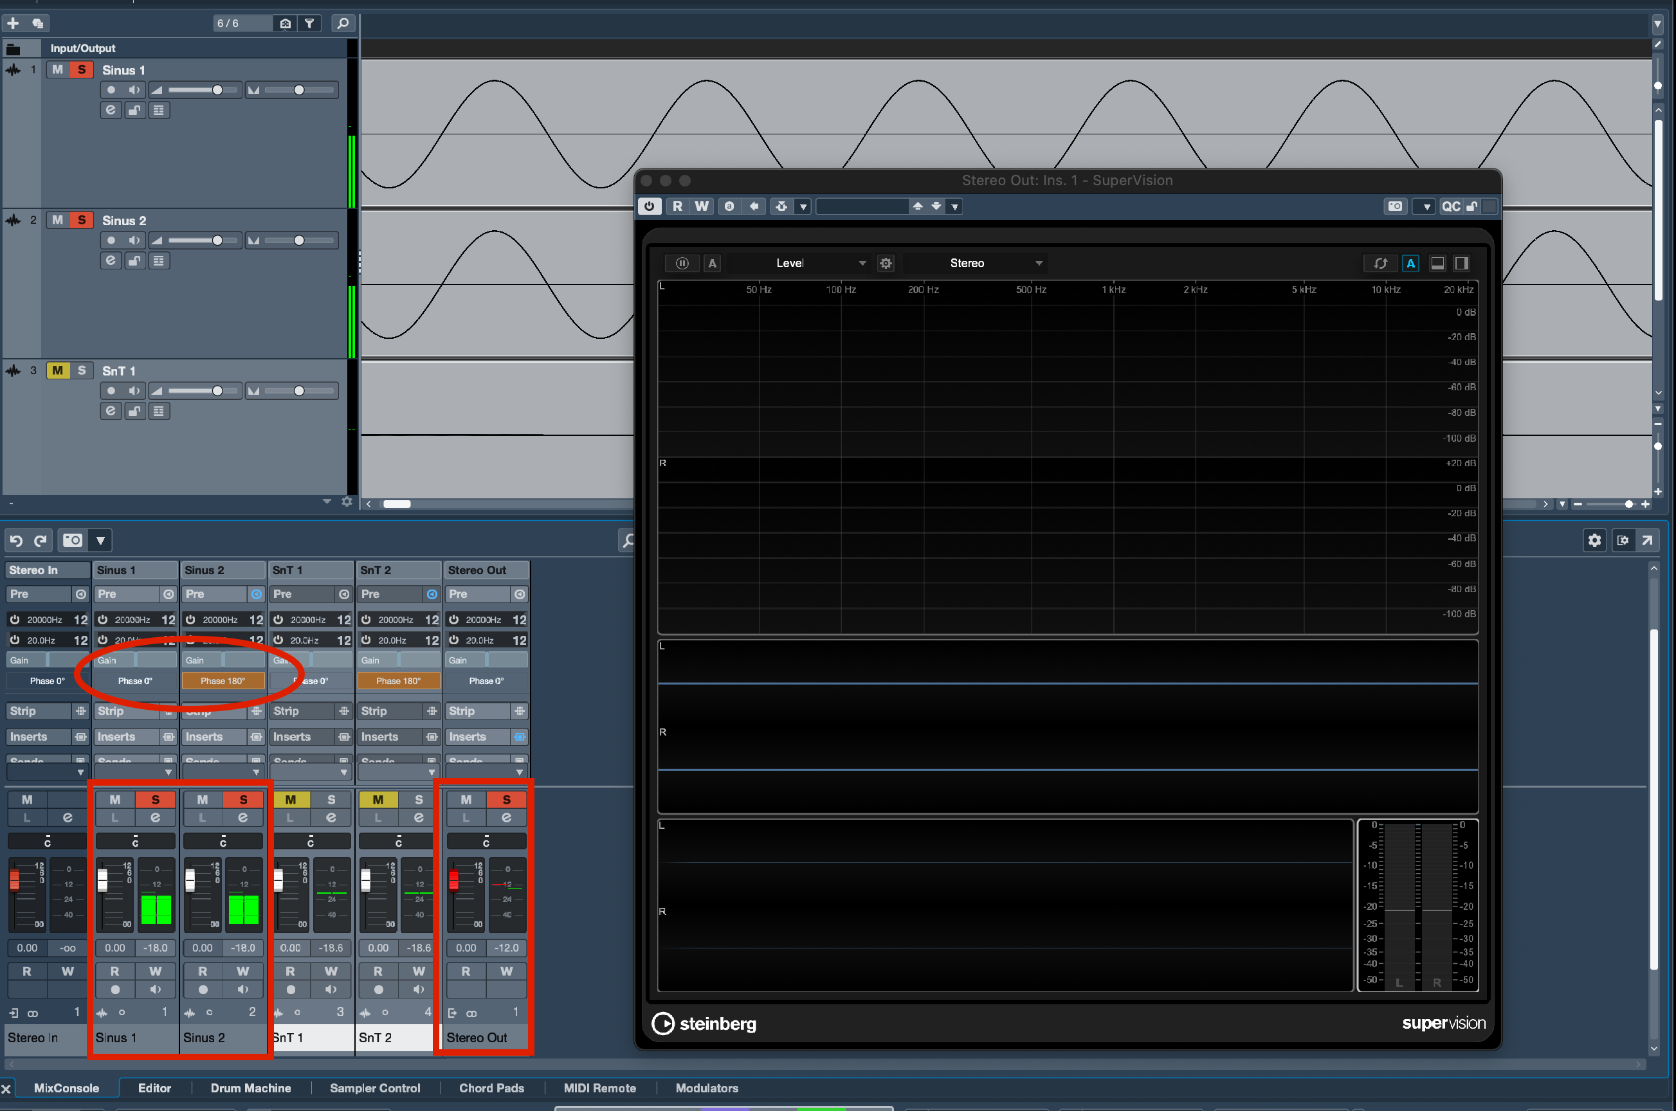Image resolution: width=1676 pixels, height=1111 pixels.
Task: Click Phase 180° button on Sinus 2
Action: coord(223,681)
